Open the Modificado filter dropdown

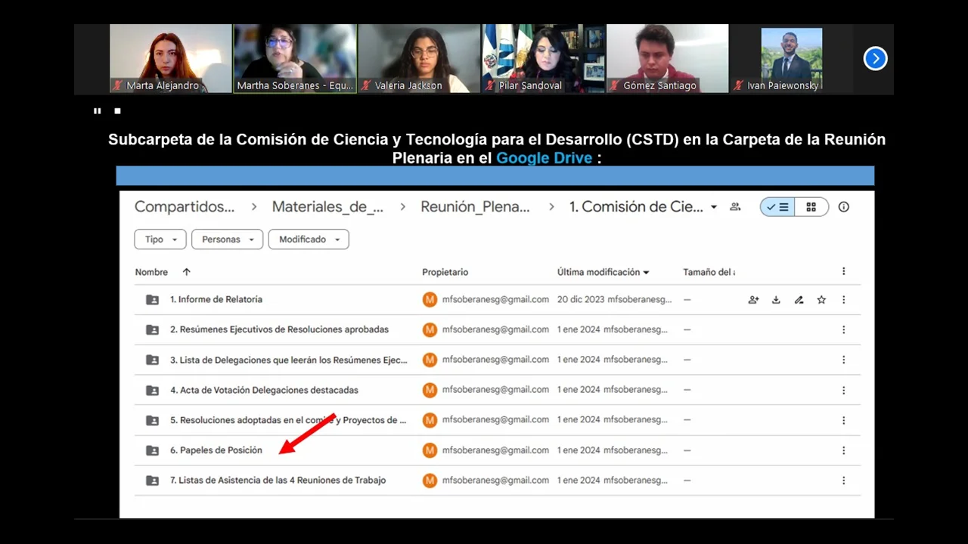click(x=309, y=240)
